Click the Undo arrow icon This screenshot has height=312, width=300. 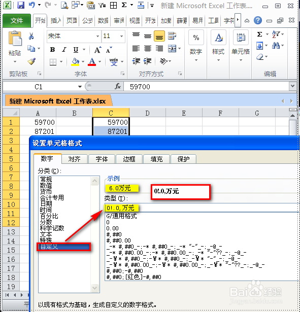coord(32,5)
